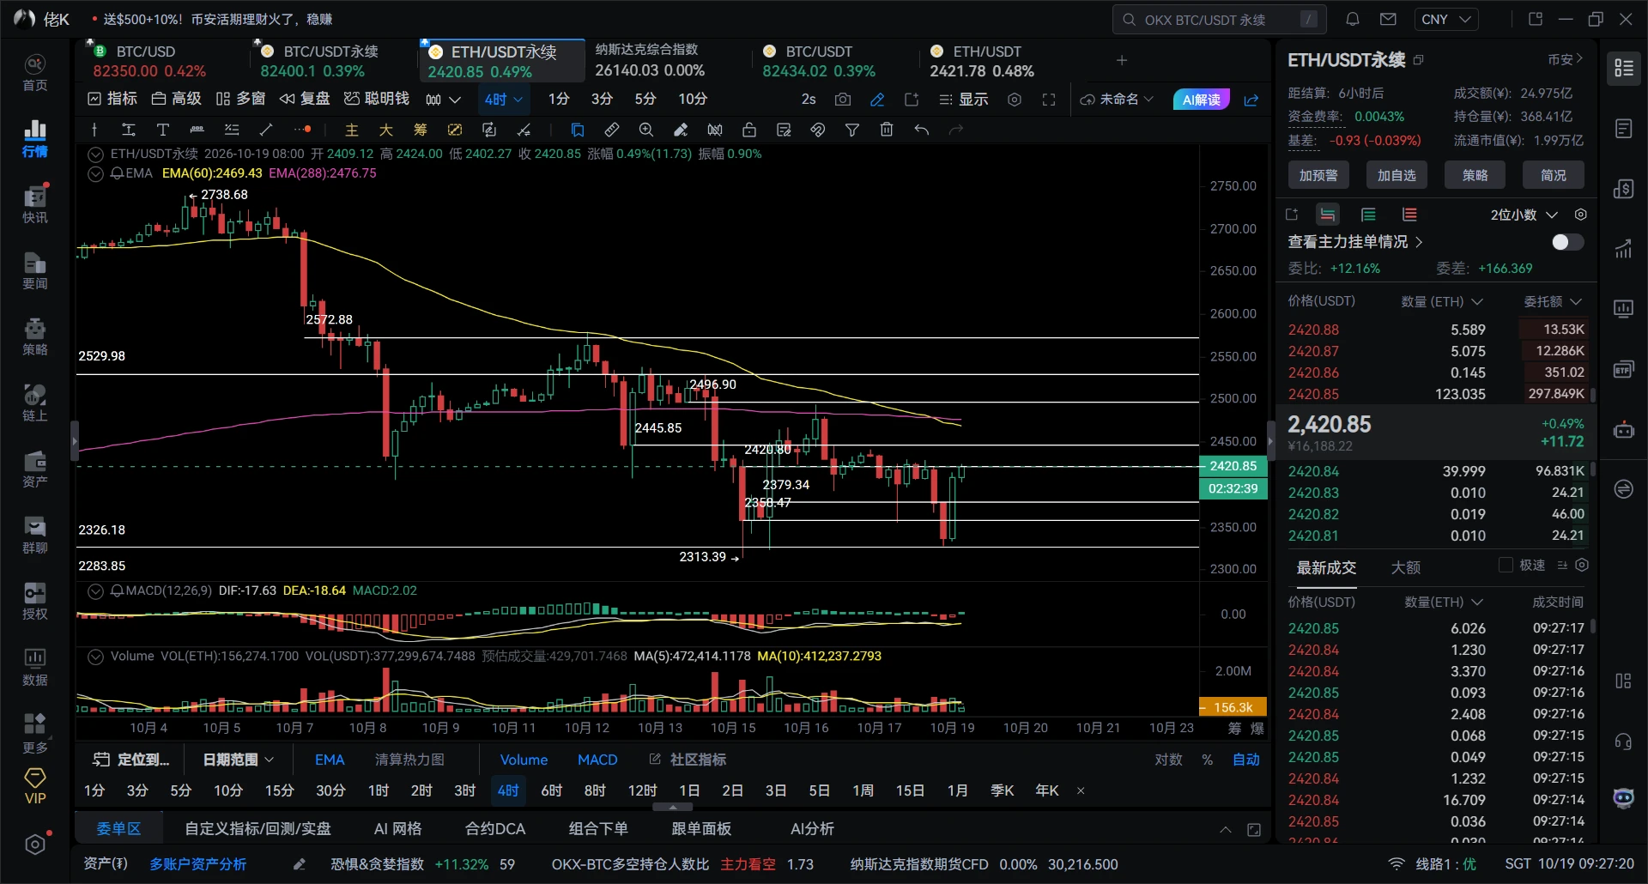Click the 加自选 button

tap(1397, 175)
